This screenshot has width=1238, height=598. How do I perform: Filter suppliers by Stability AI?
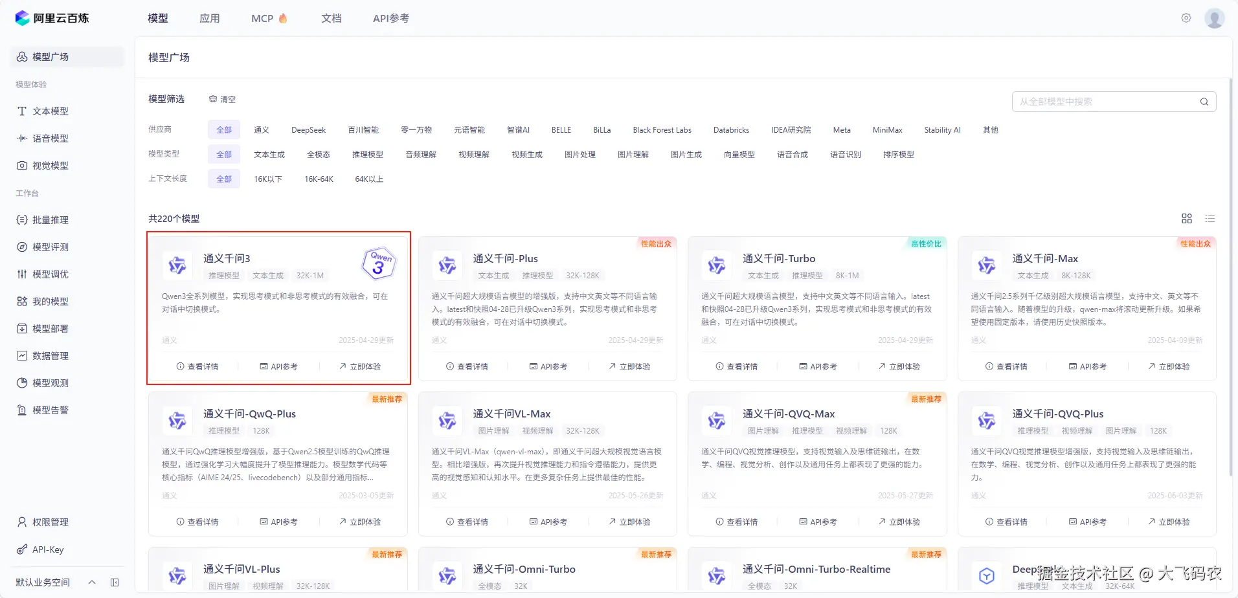tap(943, 130)
